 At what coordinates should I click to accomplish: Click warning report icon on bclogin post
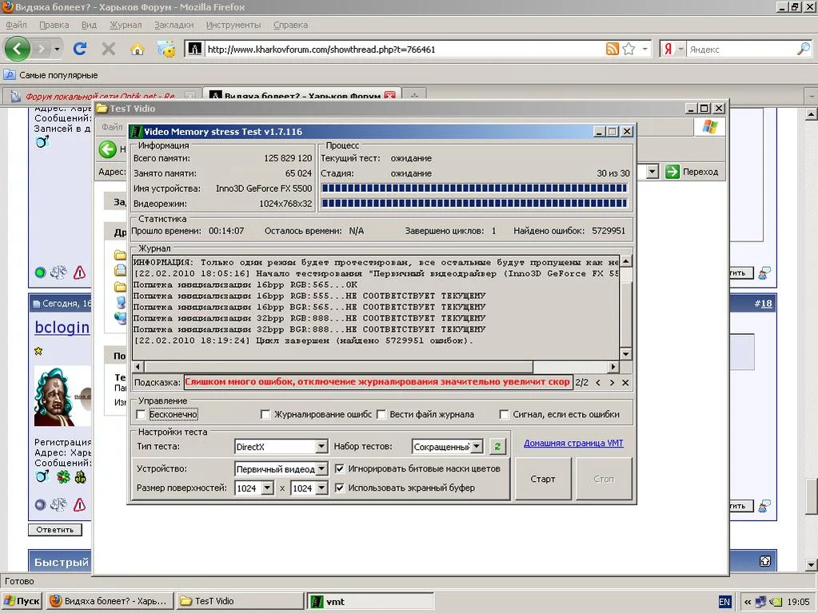coord(79,504)
